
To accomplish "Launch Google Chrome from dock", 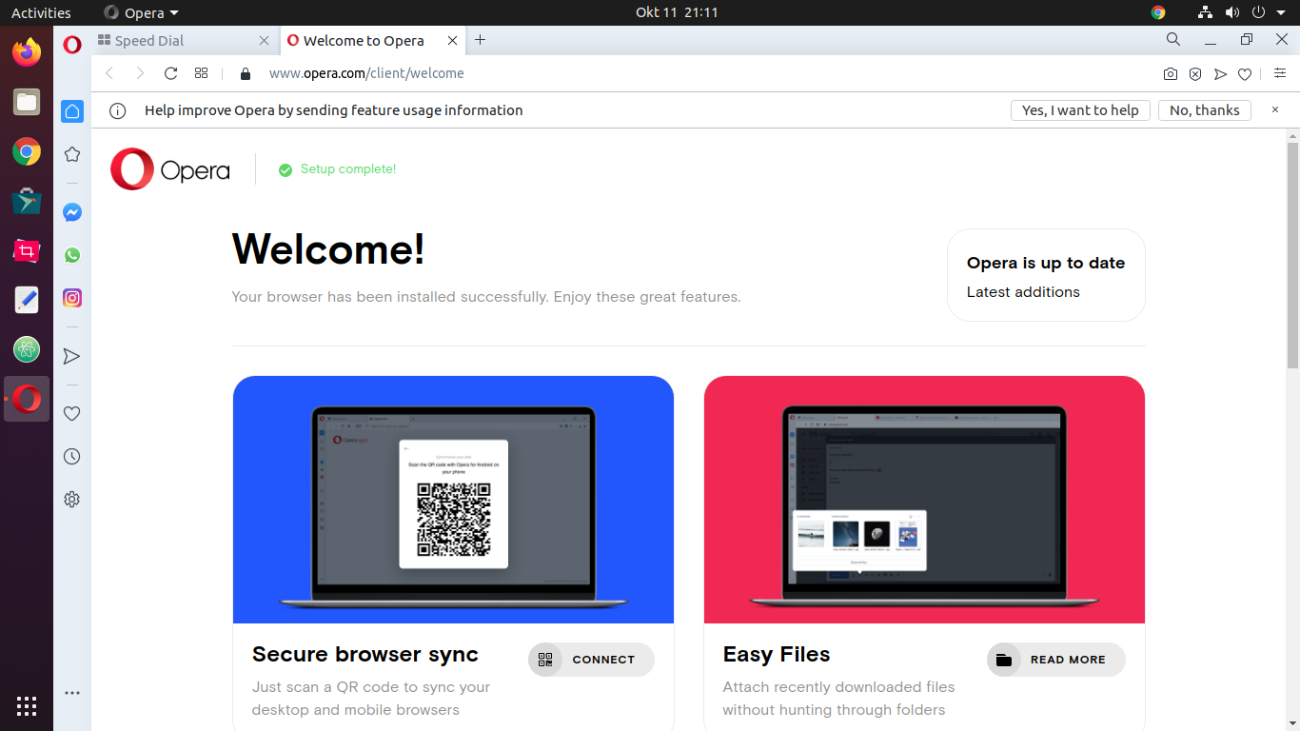I will (27, 151).
